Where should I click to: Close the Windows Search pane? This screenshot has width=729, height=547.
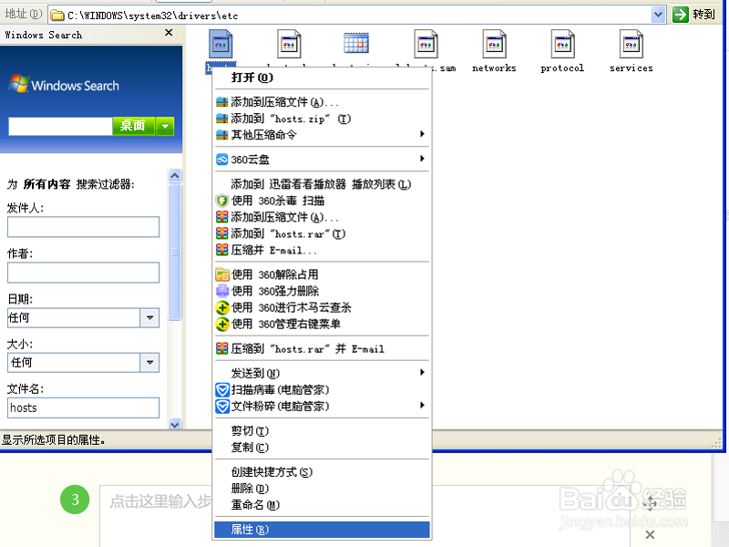click(x=169, y=33)
